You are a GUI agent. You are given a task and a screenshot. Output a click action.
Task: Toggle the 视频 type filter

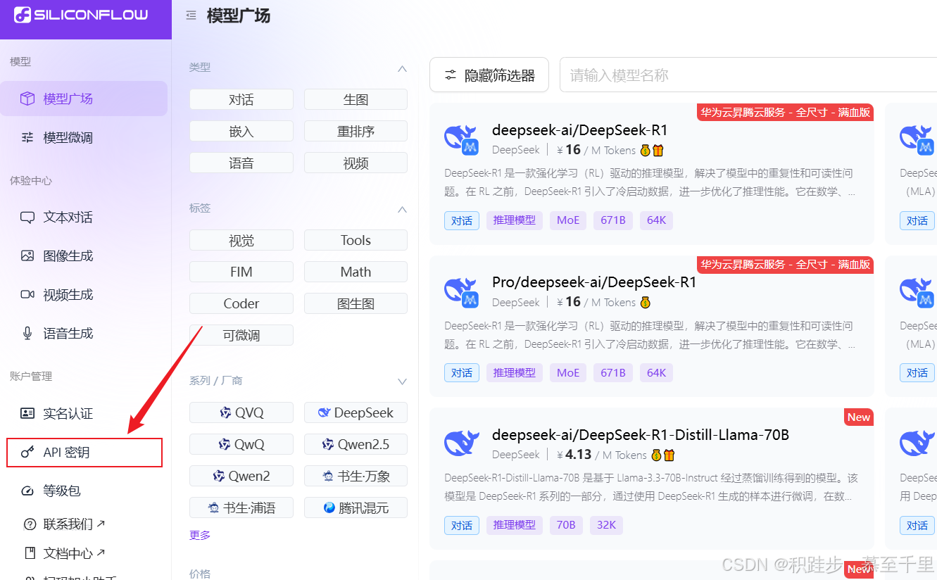coord(356,163)
